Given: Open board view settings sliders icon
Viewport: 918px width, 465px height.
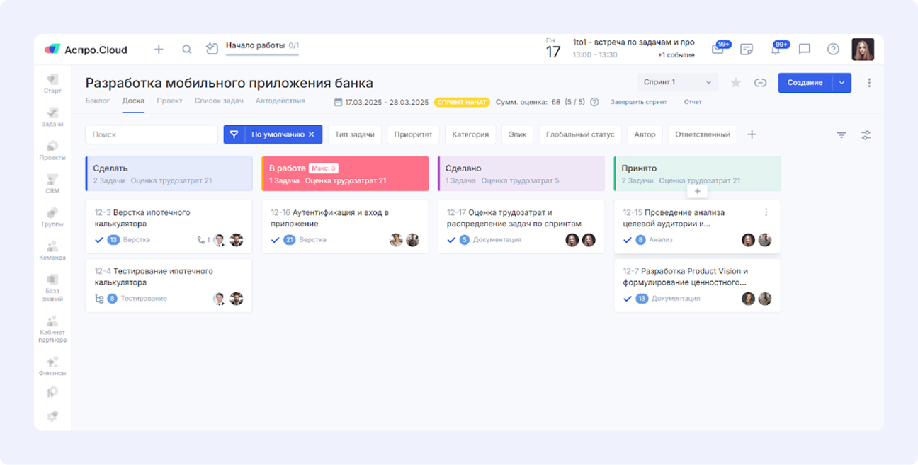Looking at the screenshot, I should point(866,134).
